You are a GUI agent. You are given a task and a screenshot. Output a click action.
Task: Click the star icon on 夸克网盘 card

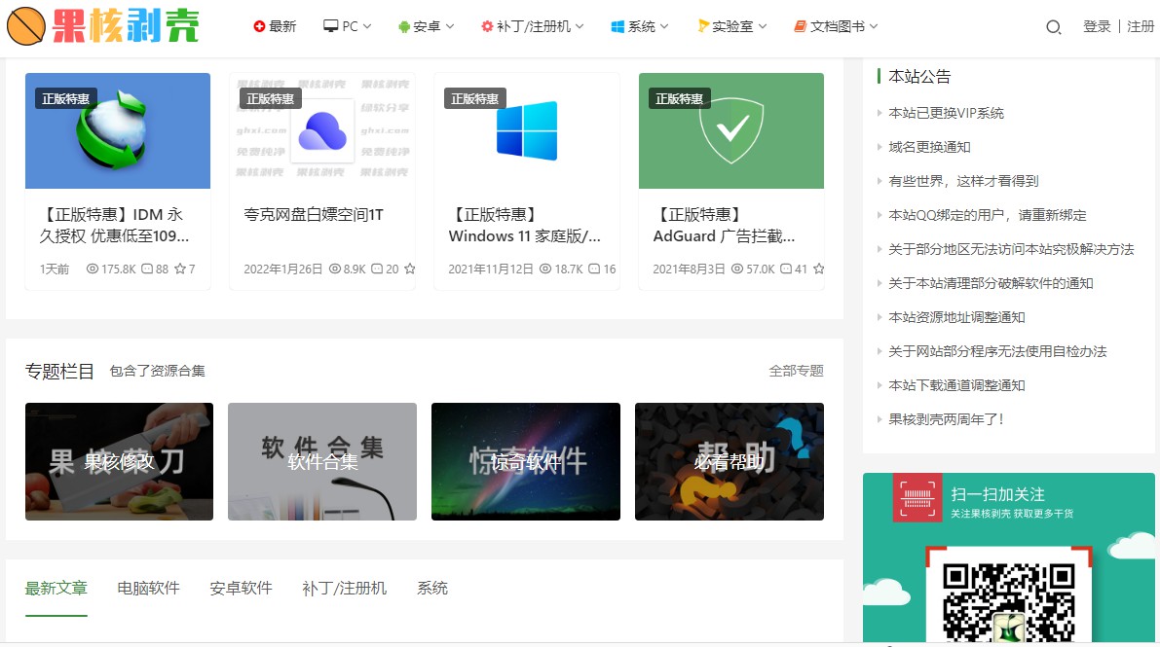409,270
